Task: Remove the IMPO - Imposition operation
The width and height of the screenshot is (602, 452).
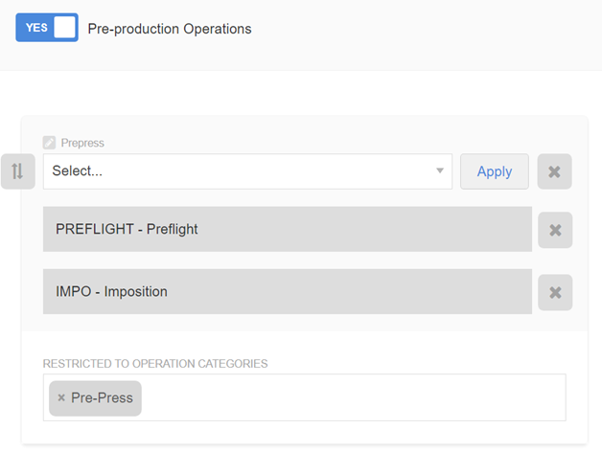Action: 554,292
